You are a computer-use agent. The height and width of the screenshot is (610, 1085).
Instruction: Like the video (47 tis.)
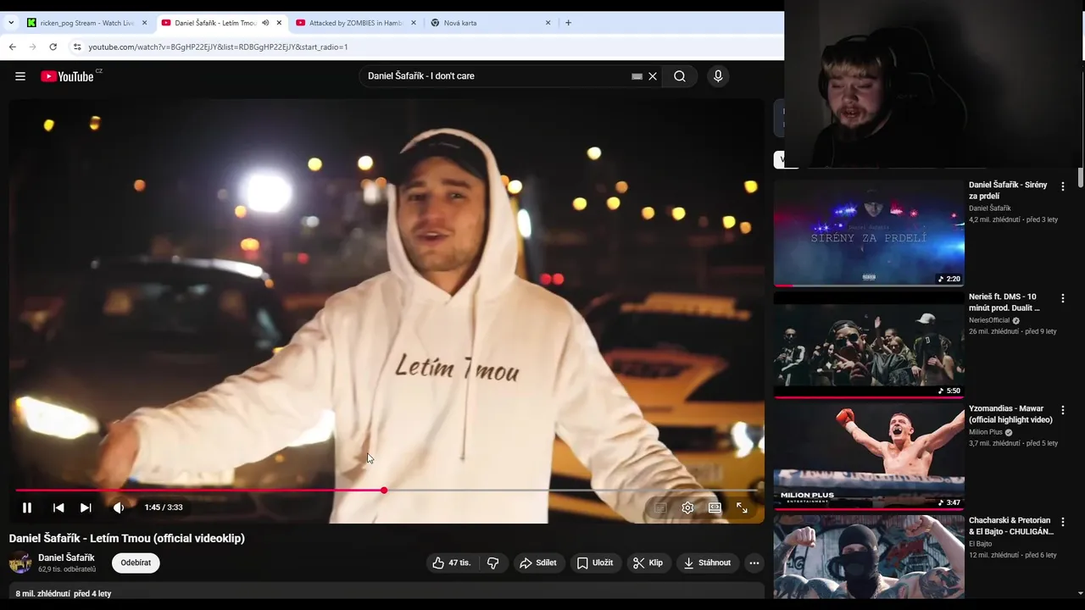451,563
